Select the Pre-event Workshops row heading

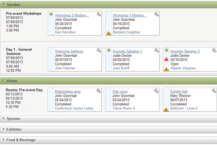24,14
